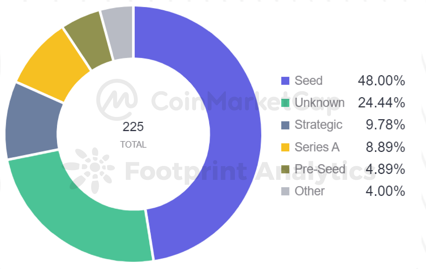
Task: Click the Seed legend label
Action: 309,81
